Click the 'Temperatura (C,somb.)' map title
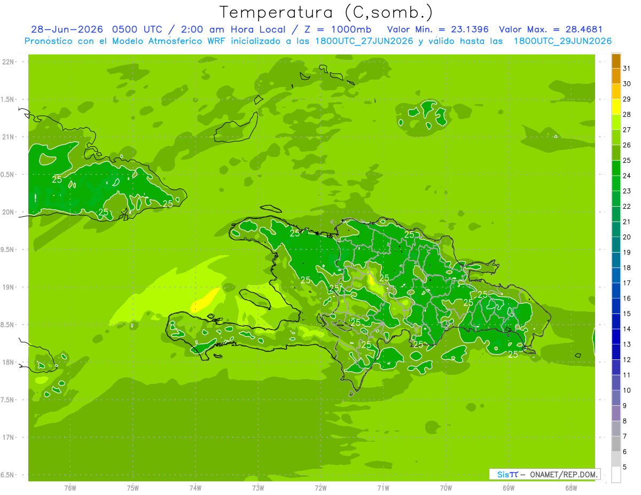641x495 pixels. tap(326, 12)
